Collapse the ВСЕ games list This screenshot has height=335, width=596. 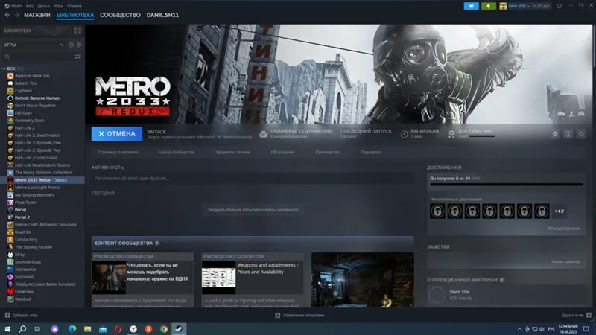pyautogui.click(x=4, y=68)
